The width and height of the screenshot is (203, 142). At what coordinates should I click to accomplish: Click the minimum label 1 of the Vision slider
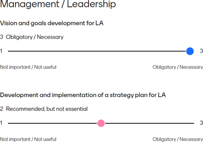tap(1, 51)
